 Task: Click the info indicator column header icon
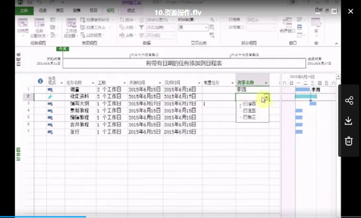pyautogui.click(x=40, y=81)
